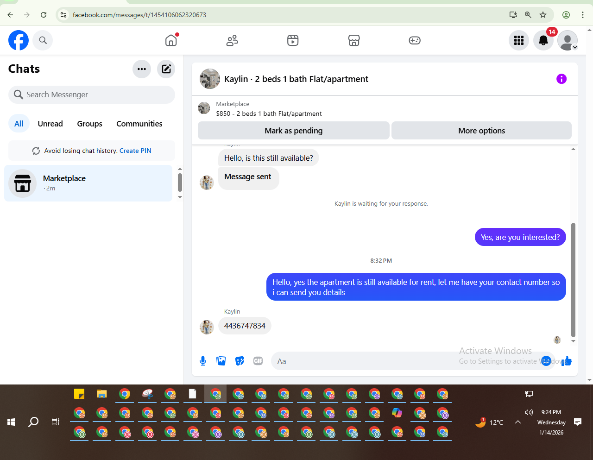Open the Marketplace chat row
This screenshot has width=593, height=460.
click(x=88, y=183)
